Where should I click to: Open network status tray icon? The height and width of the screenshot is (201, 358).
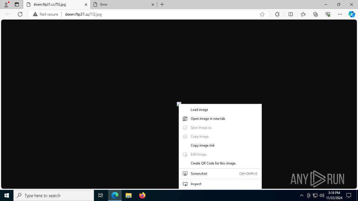tap(315, 195)
